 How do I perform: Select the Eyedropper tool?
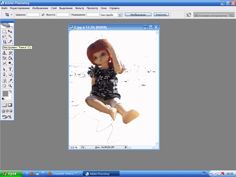click(10, 80)
